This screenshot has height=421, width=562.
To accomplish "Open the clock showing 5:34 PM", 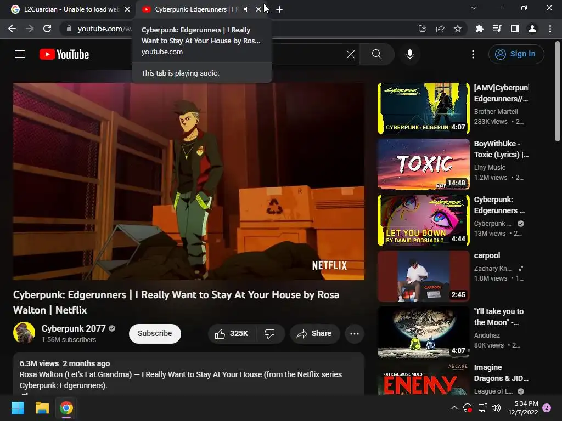I will 523,408.
